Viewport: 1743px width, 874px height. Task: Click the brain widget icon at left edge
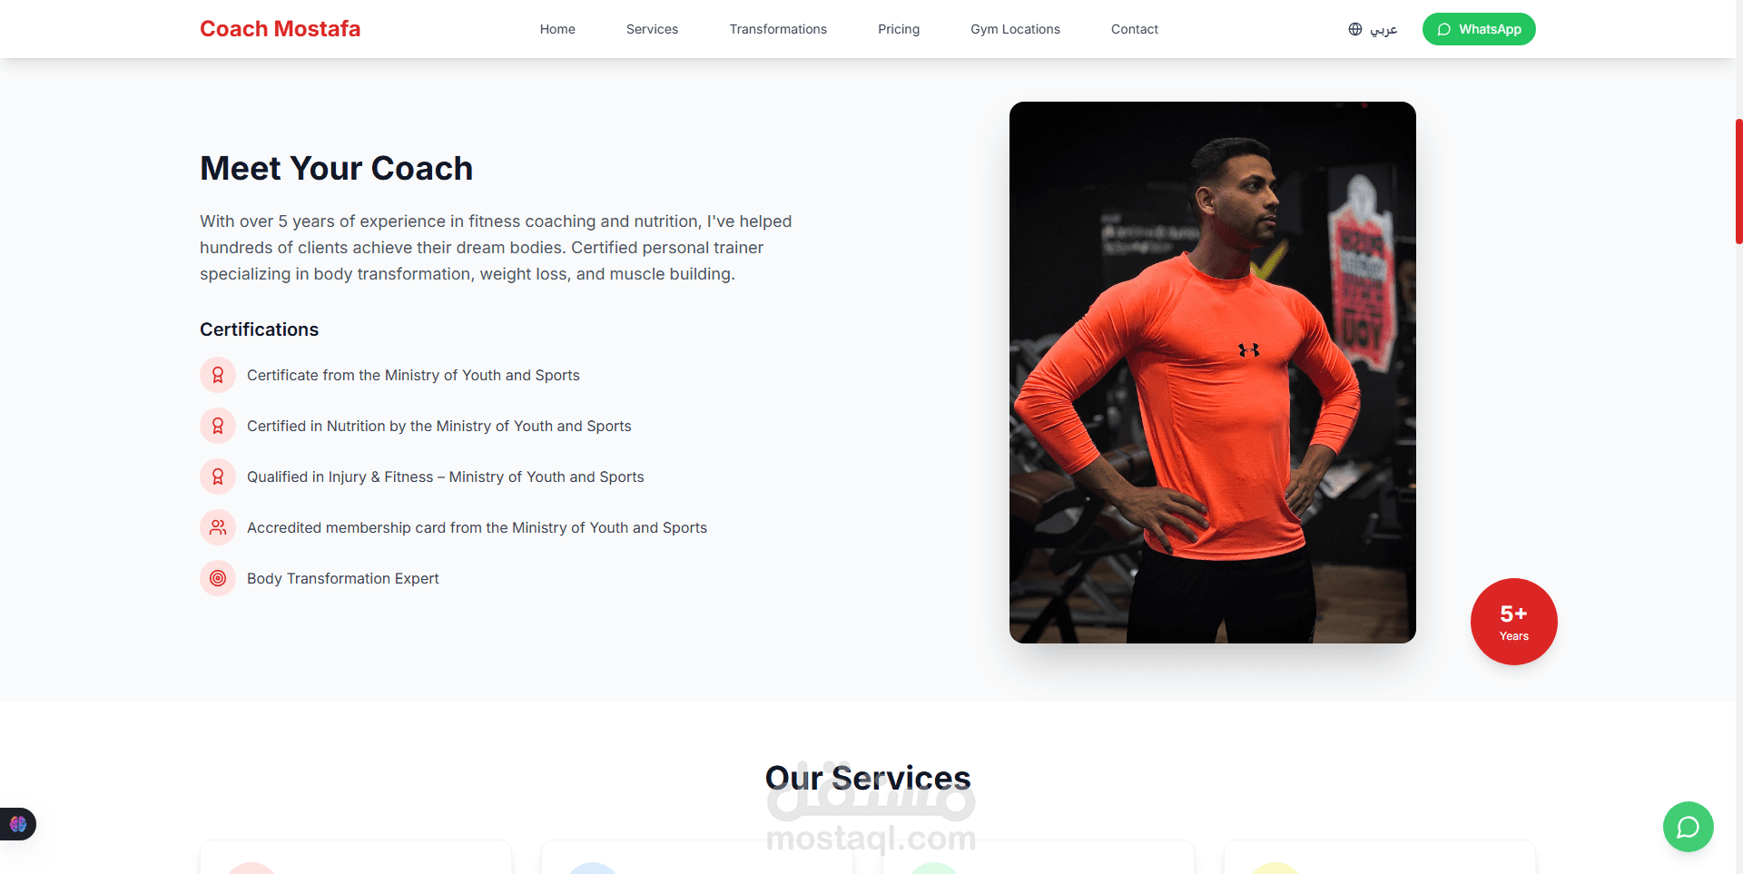(x=18, y=824)
